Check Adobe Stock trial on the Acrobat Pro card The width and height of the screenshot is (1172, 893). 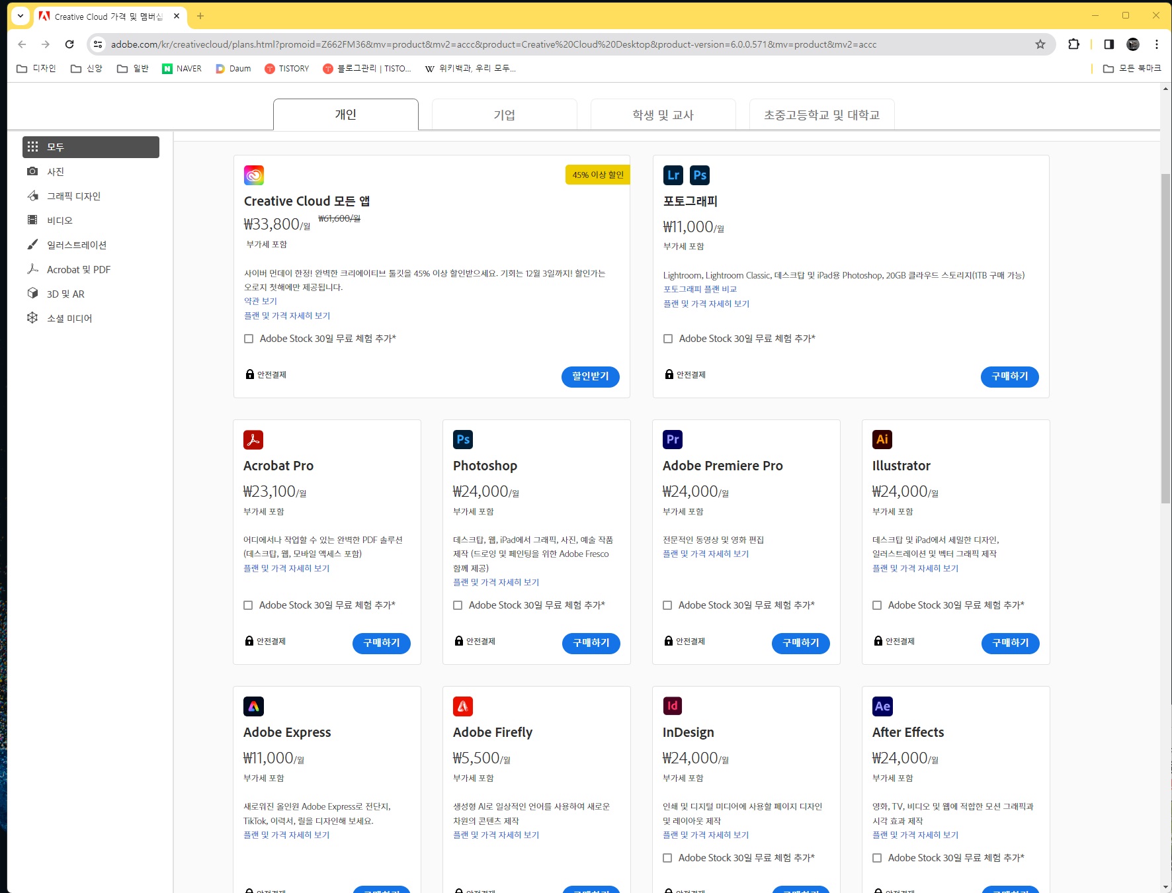(x=248, y=605)
